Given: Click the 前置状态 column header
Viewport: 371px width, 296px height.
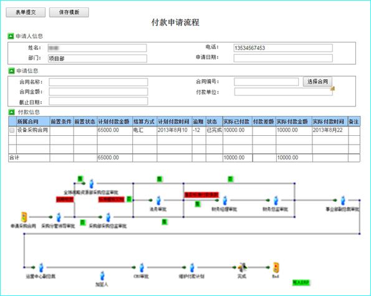Looking at the screenshot, I should tap(85, 122).
